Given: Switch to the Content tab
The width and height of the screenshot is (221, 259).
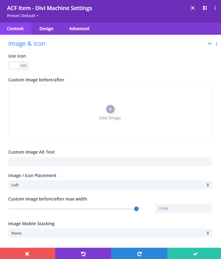Looking at the screenshot, I should pos(15,29).
